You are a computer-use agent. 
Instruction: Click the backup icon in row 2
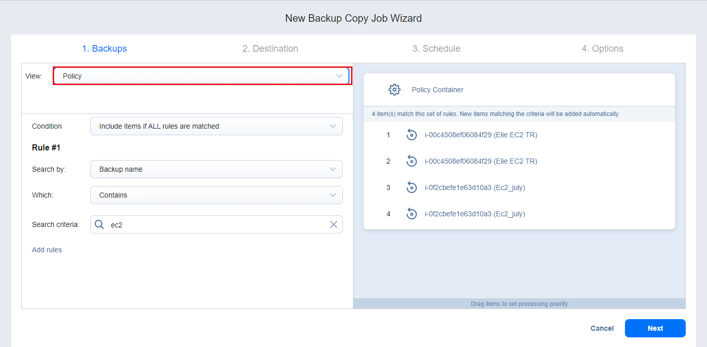click(412, 161)
